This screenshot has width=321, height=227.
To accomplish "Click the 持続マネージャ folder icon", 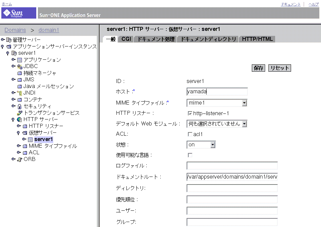I will click(x=19, y=73).
